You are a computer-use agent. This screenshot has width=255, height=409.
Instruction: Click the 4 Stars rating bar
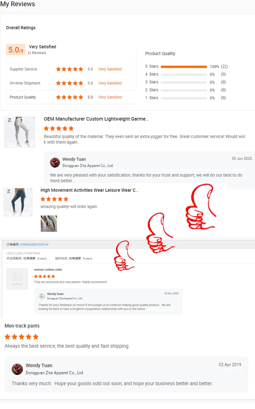pyautogui.click(x=184, y=75)
